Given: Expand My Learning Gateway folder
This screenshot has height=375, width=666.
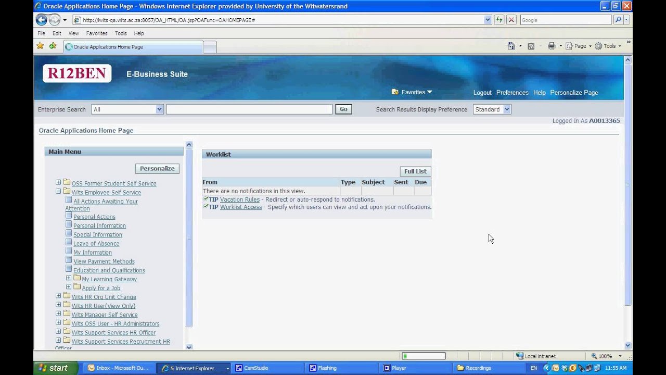Looking at the screenshot, I should coord(69,278).
